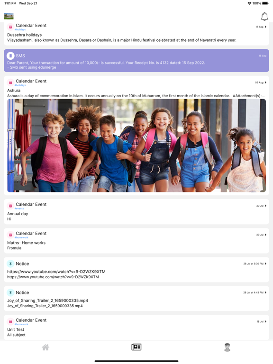The height and width of the screenshot is (364, 273).
Task: Click the battery indicator in status bar
Action: coord(265,3)
